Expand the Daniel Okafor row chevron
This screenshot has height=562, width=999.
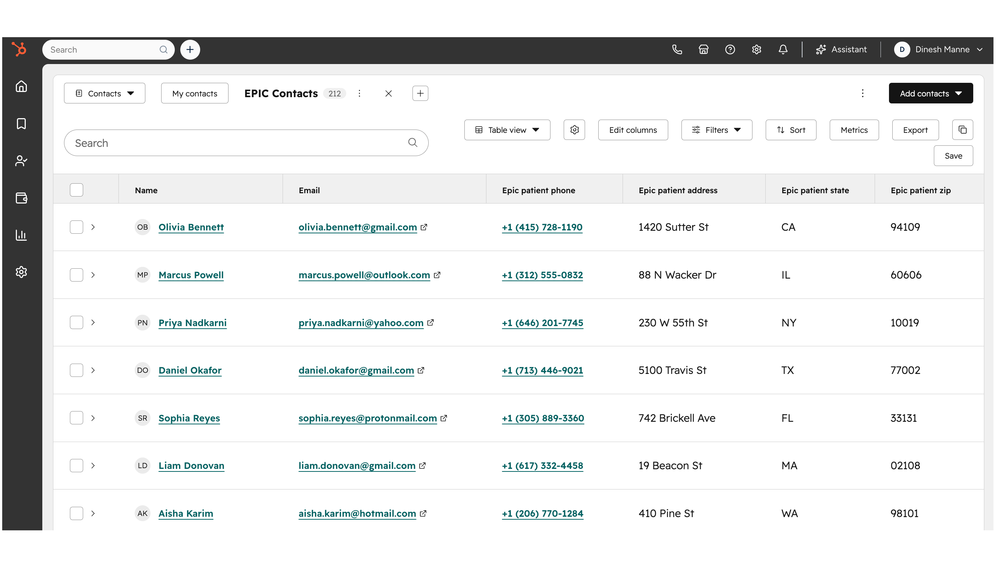[x=93, y=370]
